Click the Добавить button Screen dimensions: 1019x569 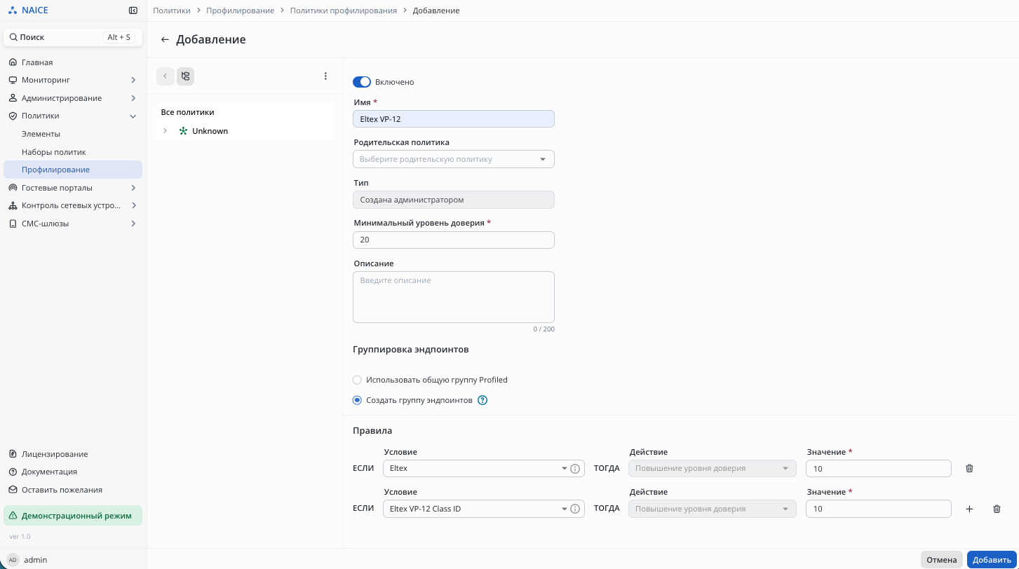point(992,560)
